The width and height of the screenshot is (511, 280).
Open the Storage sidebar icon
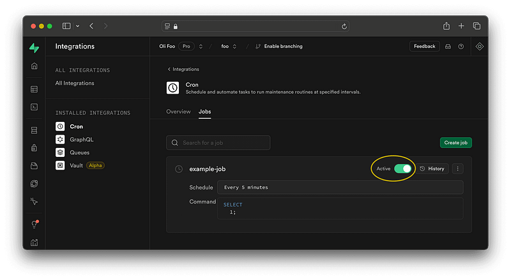point(34,166)
